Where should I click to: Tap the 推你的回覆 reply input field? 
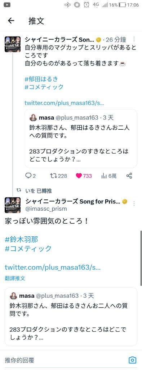click(x=63, y=360)
